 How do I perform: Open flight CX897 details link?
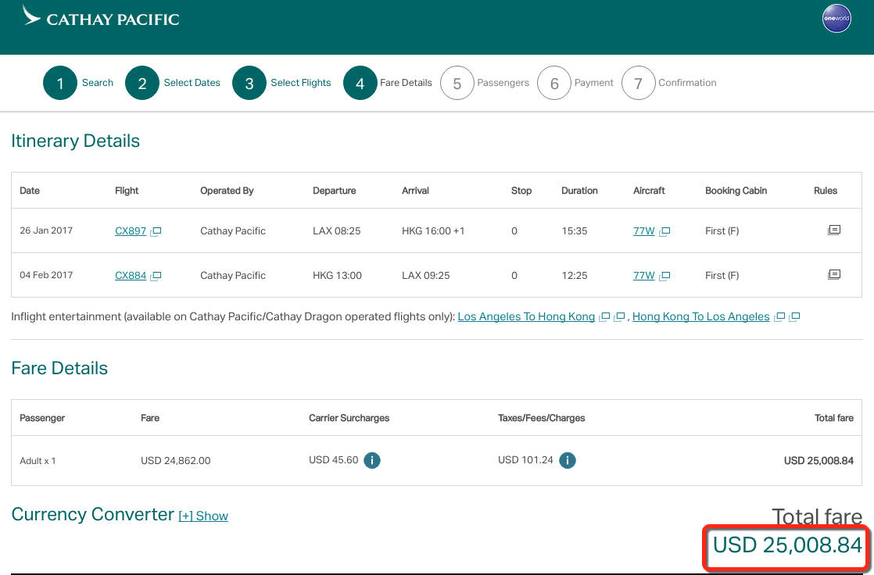coord(131,230)
